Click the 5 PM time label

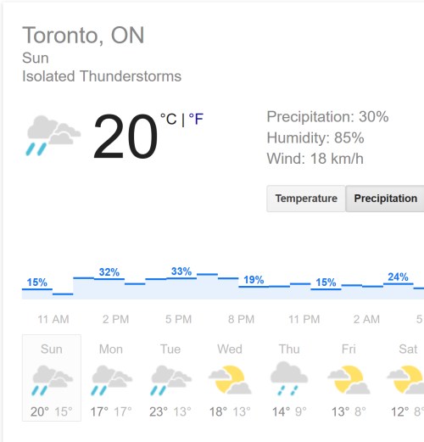178,319
